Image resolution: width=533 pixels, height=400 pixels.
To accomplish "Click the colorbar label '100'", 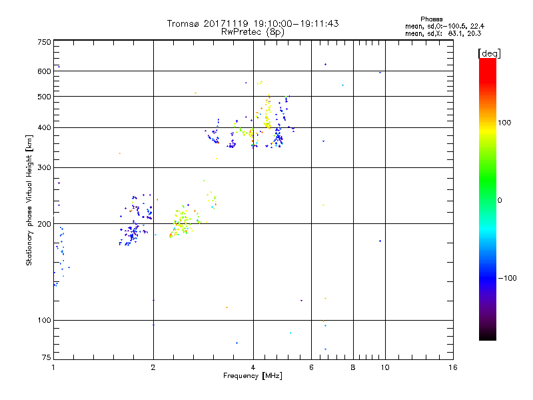I will click(x=504, y=123).
